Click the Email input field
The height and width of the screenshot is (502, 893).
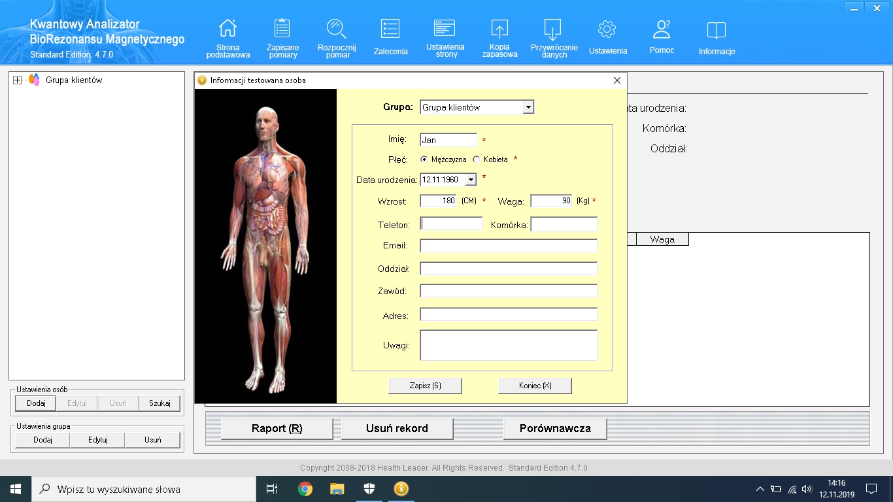pos(508,246)
